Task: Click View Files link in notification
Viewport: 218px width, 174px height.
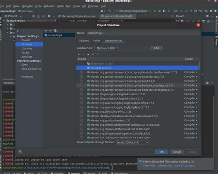Action: [x=149, y=166]
